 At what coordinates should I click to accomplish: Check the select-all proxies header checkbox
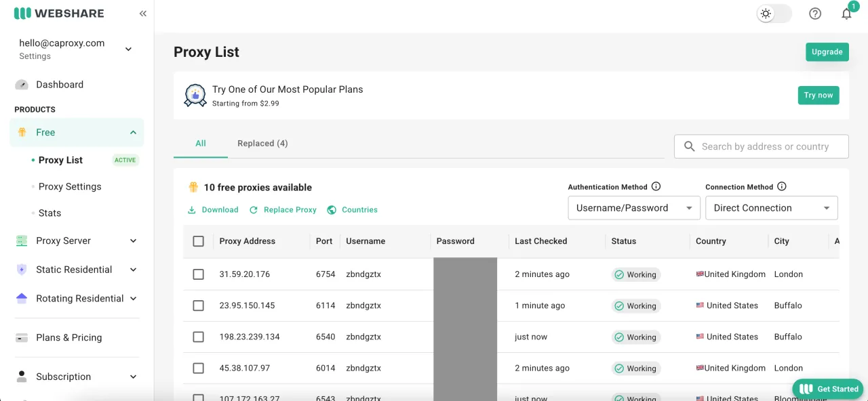[x=198, y=241]
